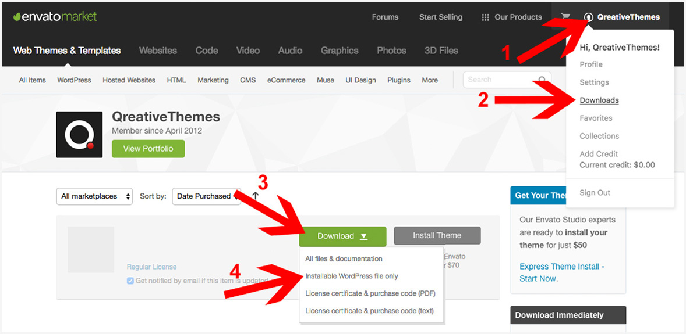Click the Install Theme button

[437, 235]
